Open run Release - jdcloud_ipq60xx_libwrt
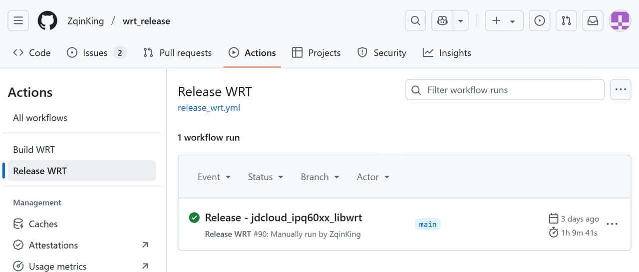This screenshot has width=639, height=272. click(284, 218)
